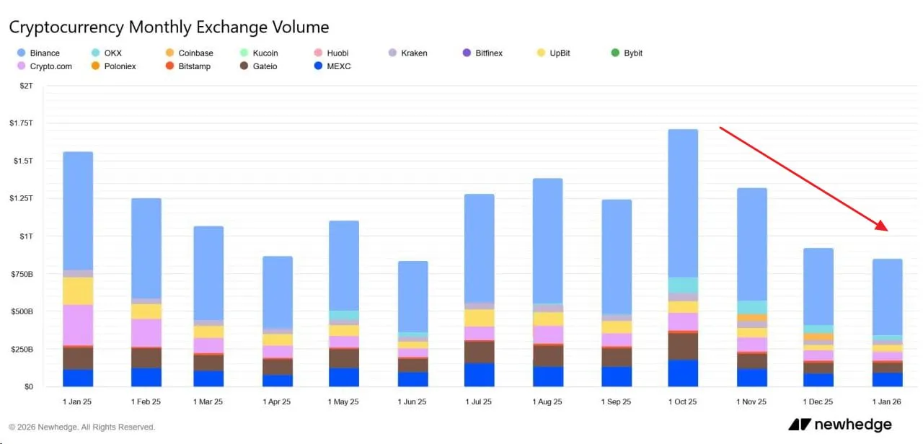Toggle the Kraken series label in legend

[x=414, y=53]
